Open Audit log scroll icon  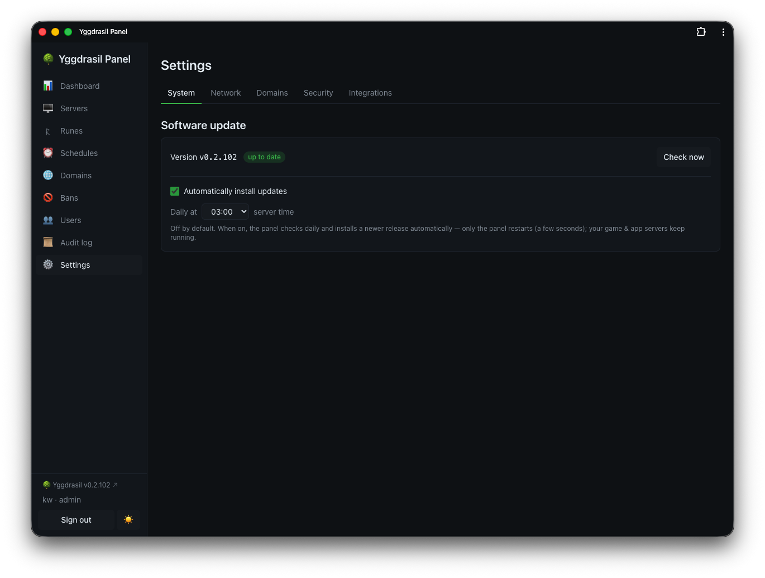pyautogui.click(x=48, y=242)
